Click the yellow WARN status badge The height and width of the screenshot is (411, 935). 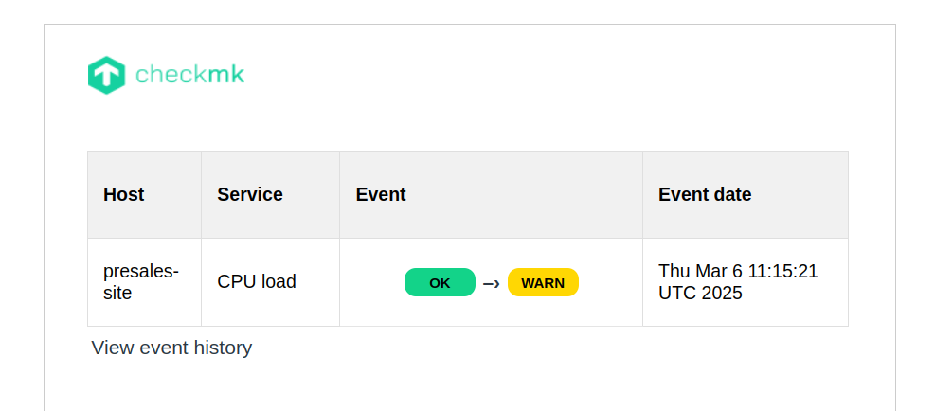pyautogui.click(x=543, y=282)
